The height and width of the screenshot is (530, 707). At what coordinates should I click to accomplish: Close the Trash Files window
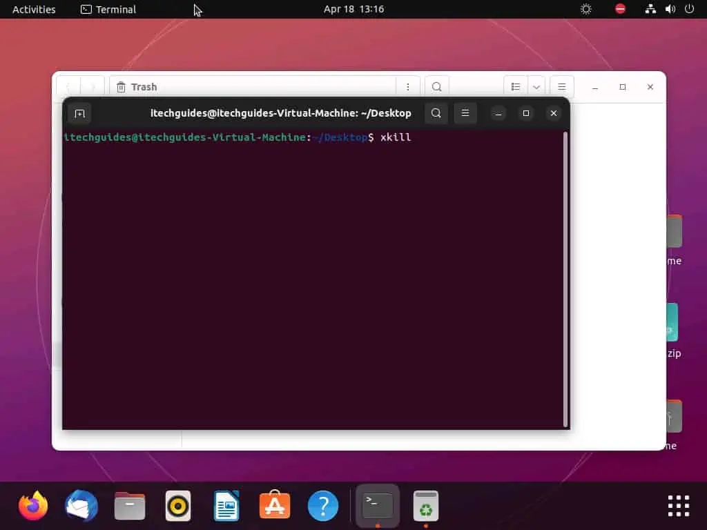(x=650, y=87)
